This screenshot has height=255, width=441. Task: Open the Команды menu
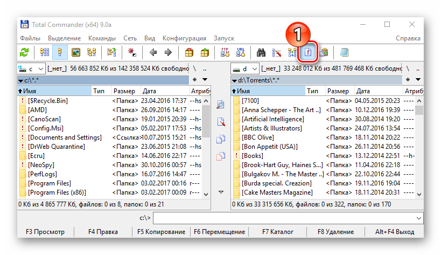[x=102, y=38]
